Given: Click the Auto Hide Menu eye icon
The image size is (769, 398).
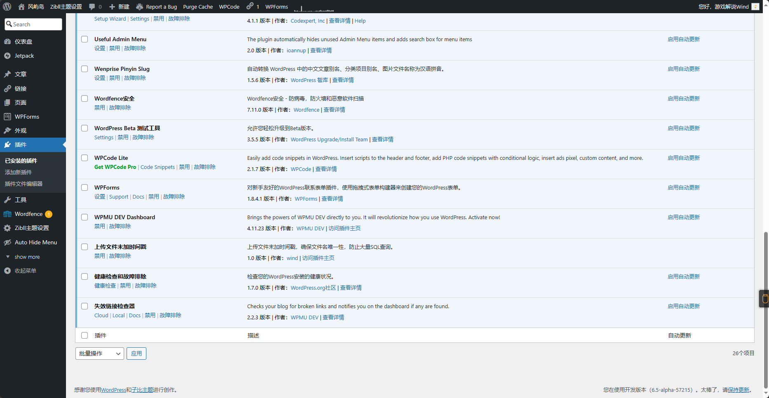Looking at the screenshot, I should coord(7,242).
